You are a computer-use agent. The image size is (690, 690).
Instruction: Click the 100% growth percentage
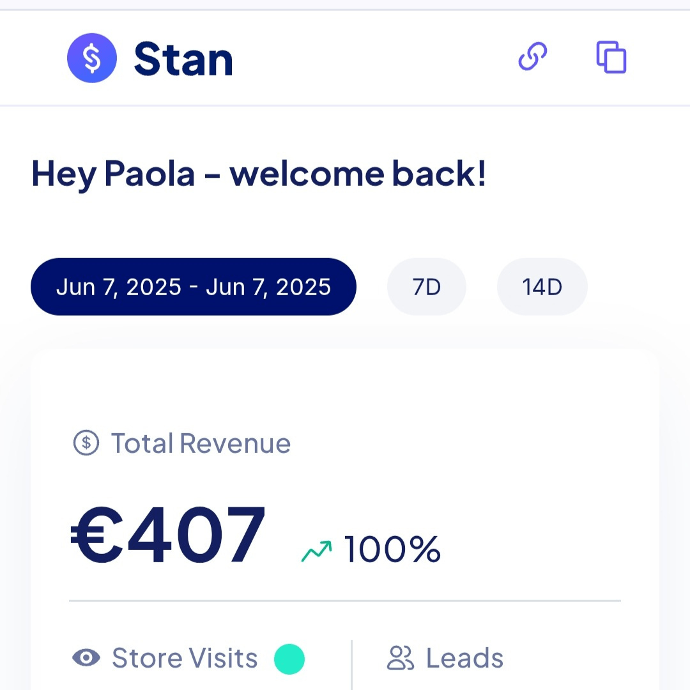click(x=392, y=549)
